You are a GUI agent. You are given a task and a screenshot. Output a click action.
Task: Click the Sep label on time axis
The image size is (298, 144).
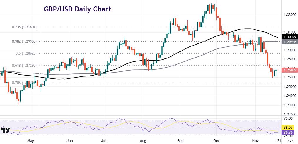pyautogui.click(x=181, y=141)
